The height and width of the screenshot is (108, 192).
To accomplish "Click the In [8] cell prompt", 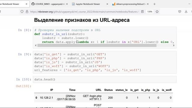I will (25, 30).
